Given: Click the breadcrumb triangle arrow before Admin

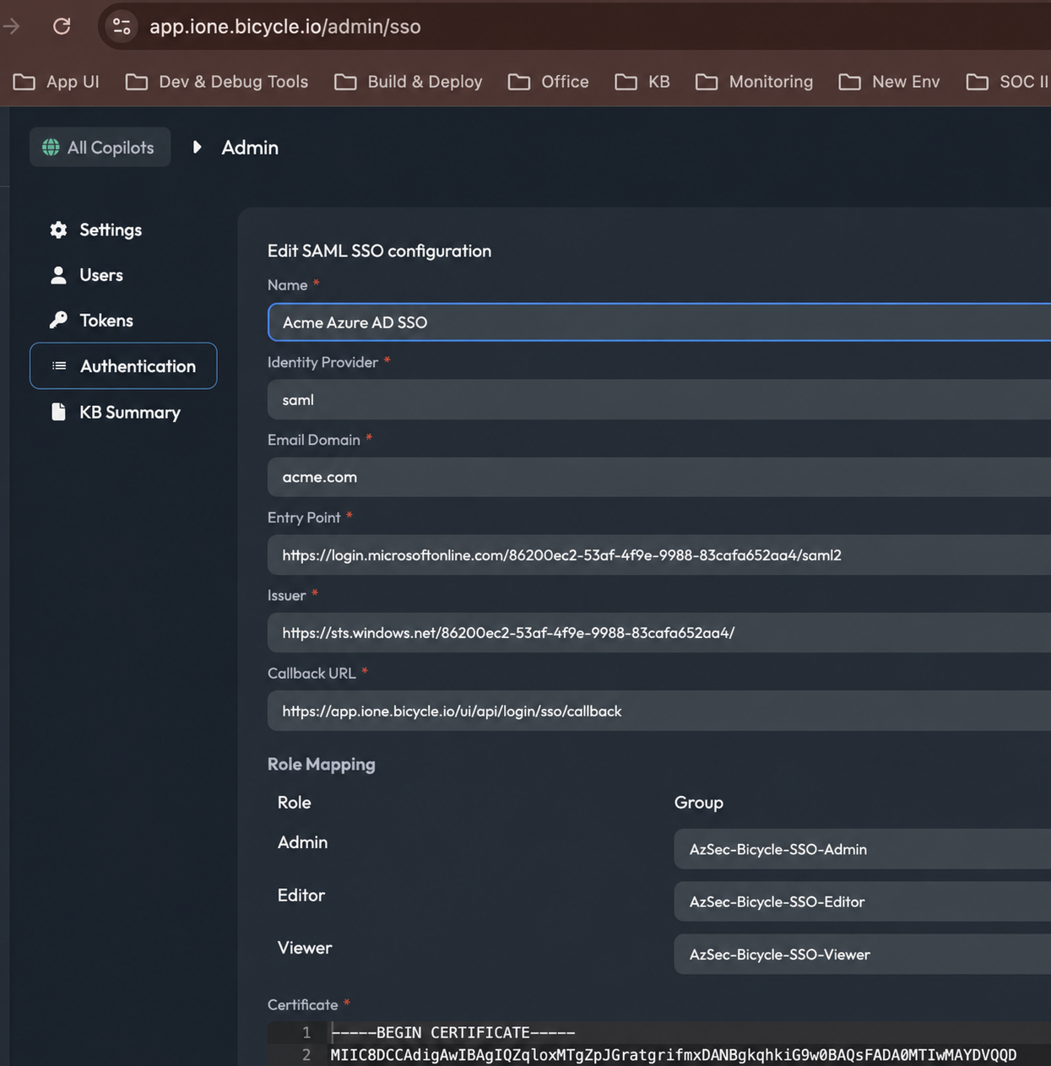Looking at the screenshot, I should [197, 147].
